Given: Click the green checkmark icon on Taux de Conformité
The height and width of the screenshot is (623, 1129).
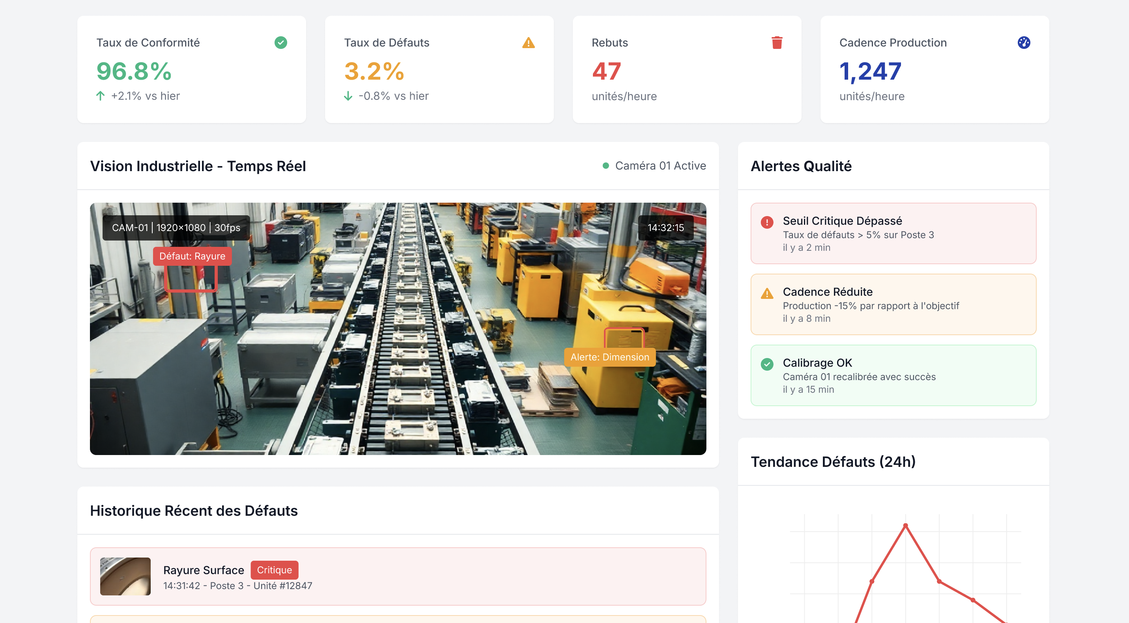Looking at the screenshot, I should point(280,43).
